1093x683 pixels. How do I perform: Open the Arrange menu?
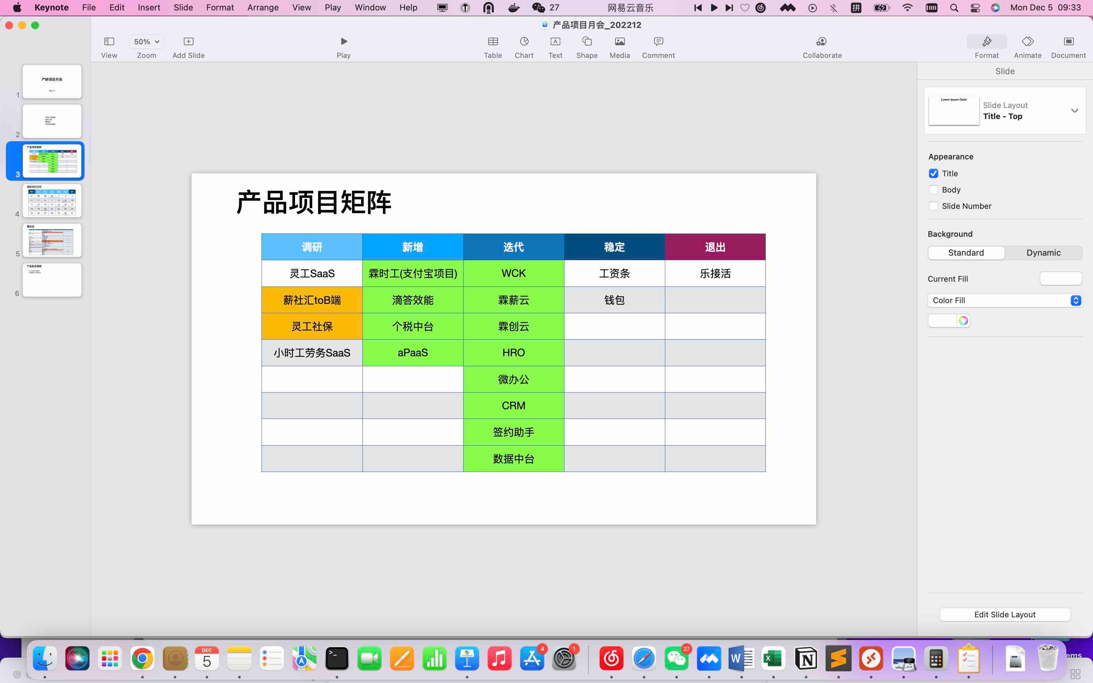tap(263, 8)
